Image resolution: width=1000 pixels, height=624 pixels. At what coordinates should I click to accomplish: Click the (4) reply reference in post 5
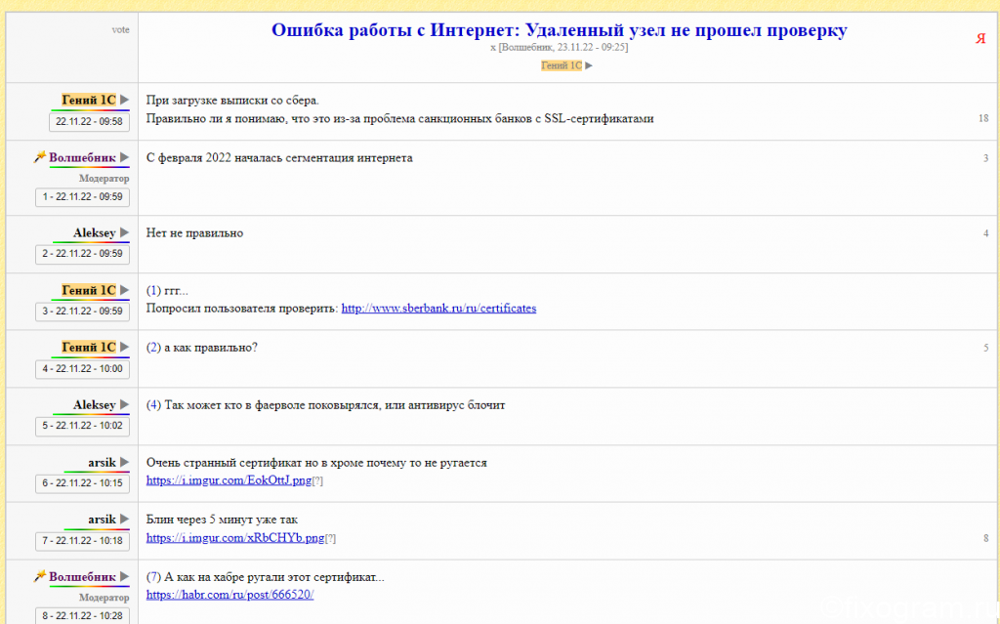tap(153, 405)
